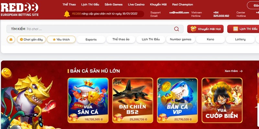Image resolution: width=259 pixels, height=129 pixels.
Task: Select the Keno category tab
Action: point(210,39)
